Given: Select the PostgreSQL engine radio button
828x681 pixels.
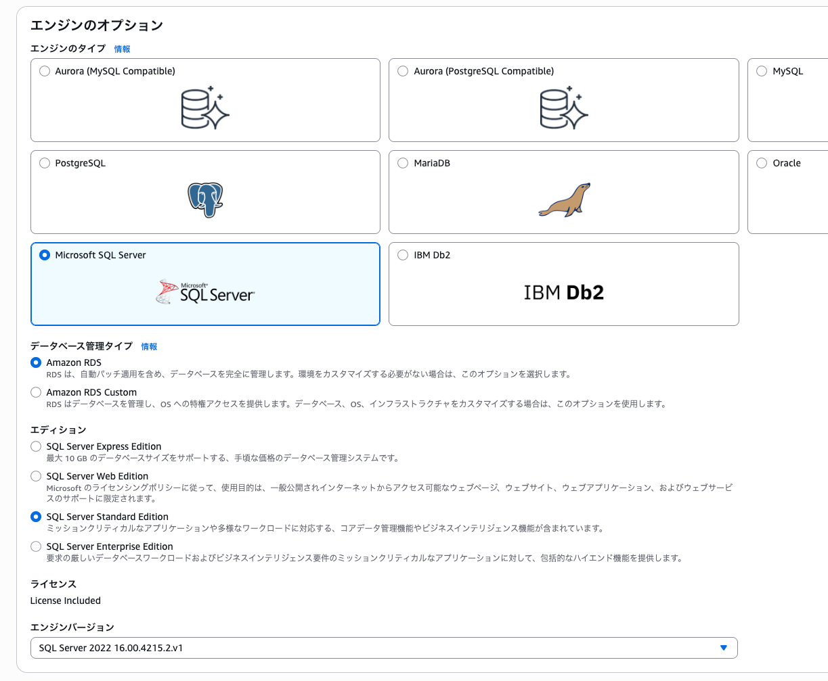Looking at the screenshot, I should click(45, 163).
